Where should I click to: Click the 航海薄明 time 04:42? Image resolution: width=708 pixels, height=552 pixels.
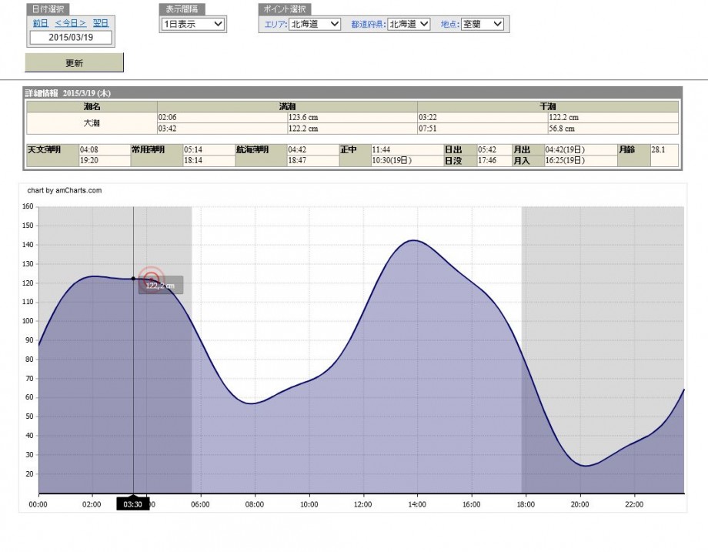tap(296, 149)
